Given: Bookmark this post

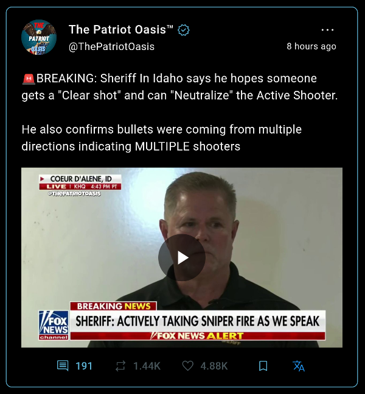Looking at the screenshot, I should (263, 366).
